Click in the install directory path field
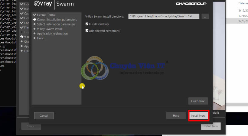The height and width of the screenshot is (136, 248). (164, 16)
